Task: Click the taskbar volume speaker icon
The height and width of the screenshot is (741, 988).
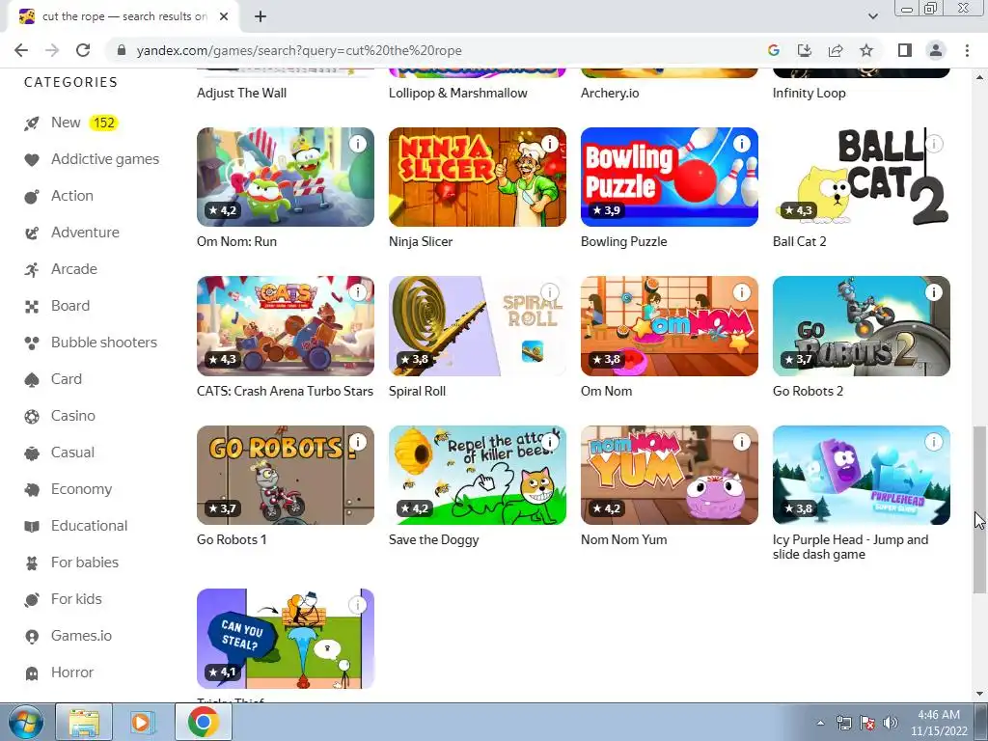Action: tap(890, 723)
